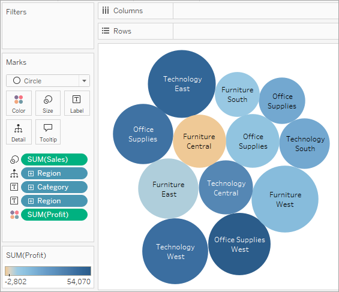Select the SUM(Profit) pill
Viewport: 339px width, 292px height.
[x=54, y=215]
